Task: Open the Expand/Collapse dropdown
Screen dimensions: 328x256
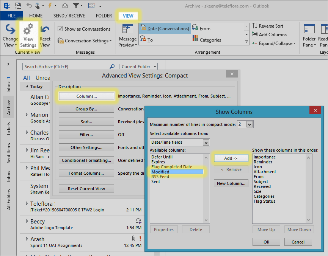Action: pyautogui.click(x=274, y=43)
